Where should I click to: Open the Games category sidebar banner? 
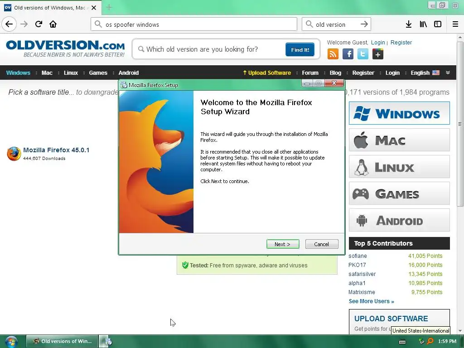[x=399, y=193]
